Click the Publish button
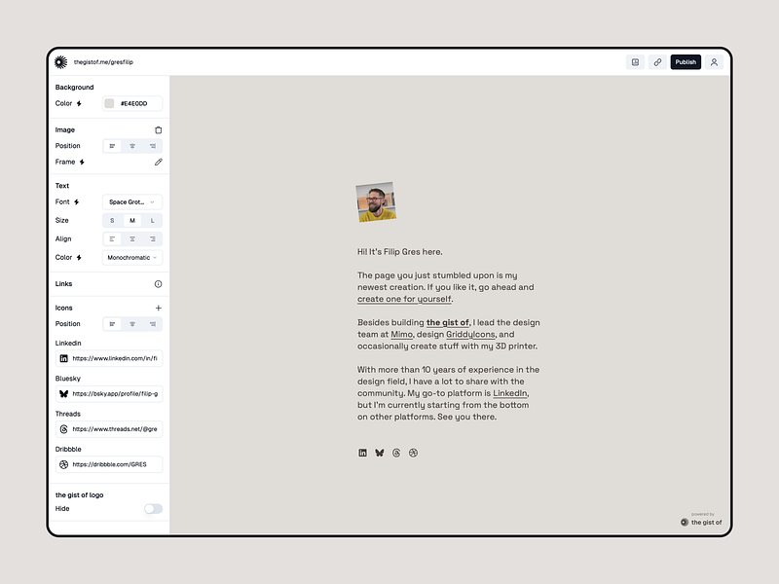This screenshot has height=584, width=779. click(x=686, y=62)
